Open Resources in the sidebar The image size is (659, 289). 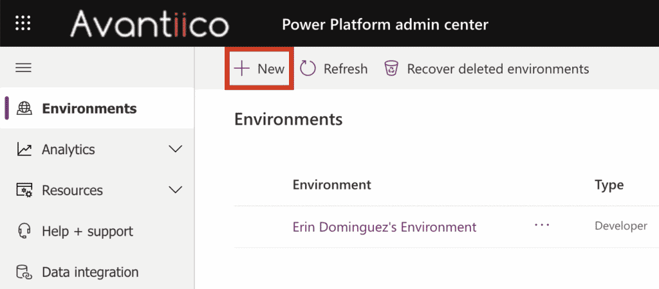tap(97, 191)
